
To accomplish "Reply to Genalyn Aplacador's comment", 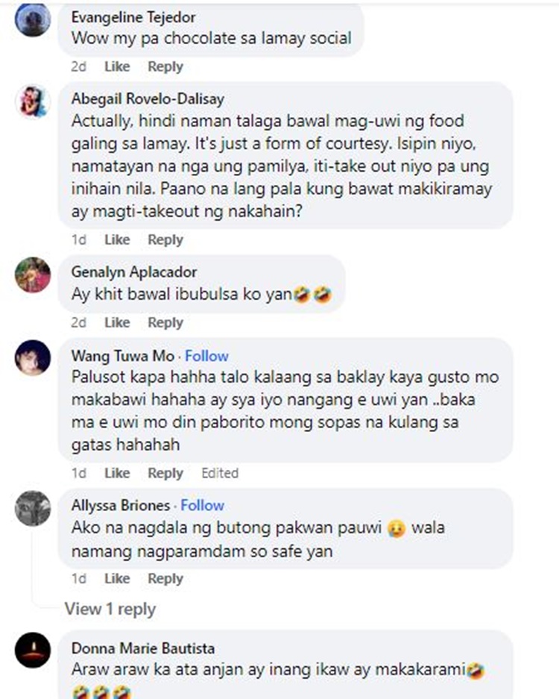I will (x=165, y=322).
